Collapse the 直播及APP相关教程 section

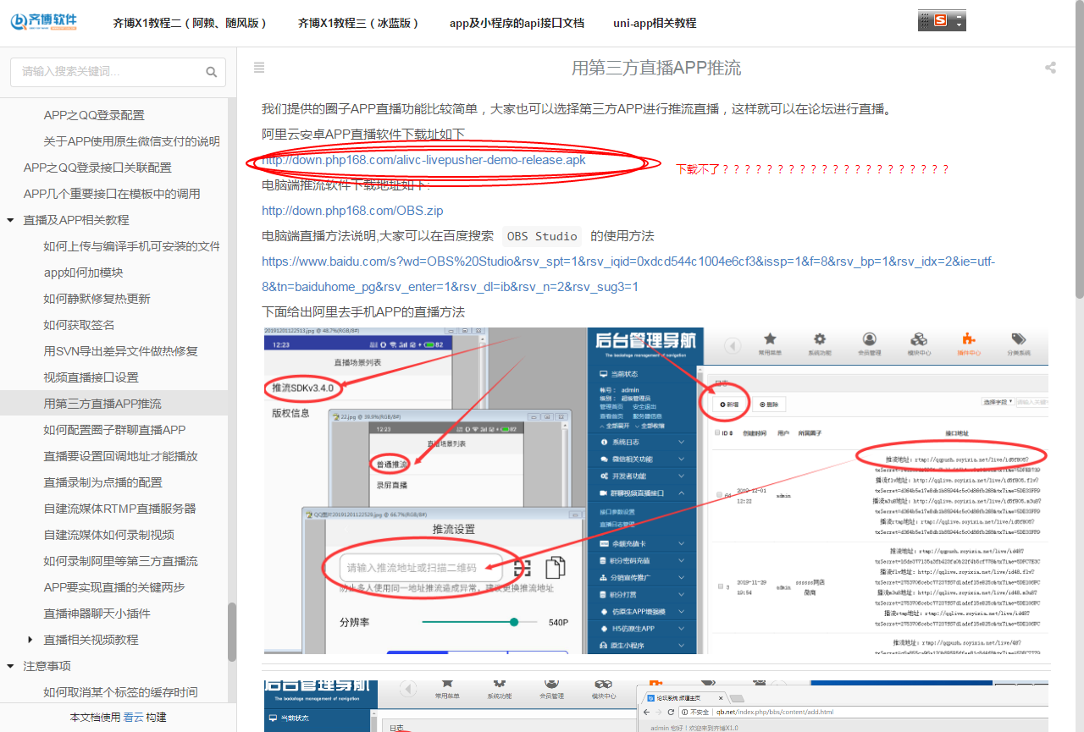[x=10, y=220]
